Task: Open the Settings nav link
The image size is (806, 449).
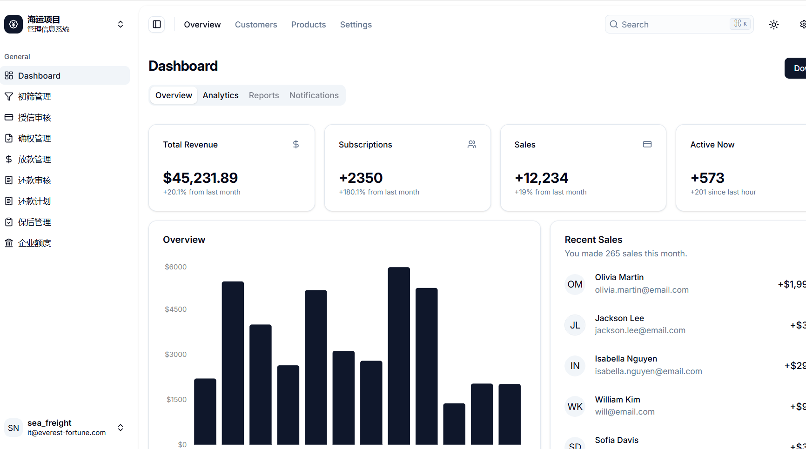Action: point(356,25)
